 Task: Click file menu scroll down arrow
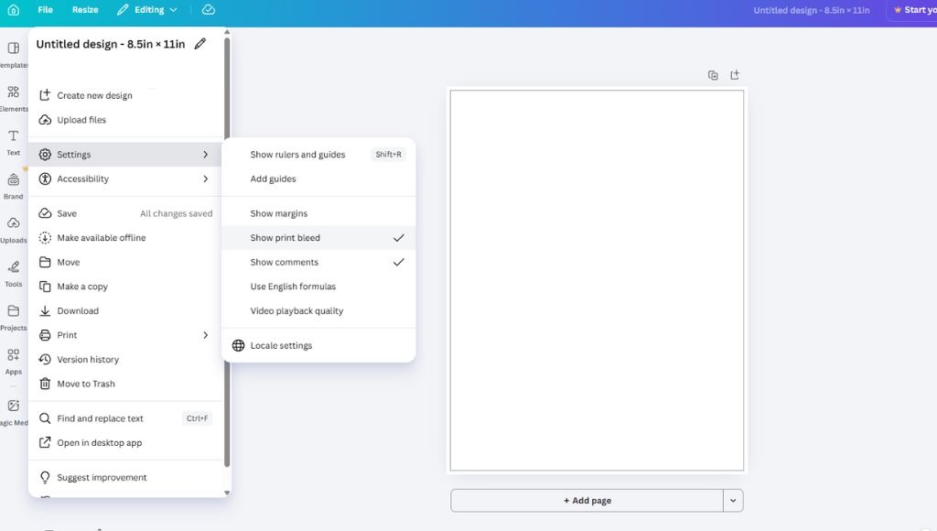tap(227, 493)
